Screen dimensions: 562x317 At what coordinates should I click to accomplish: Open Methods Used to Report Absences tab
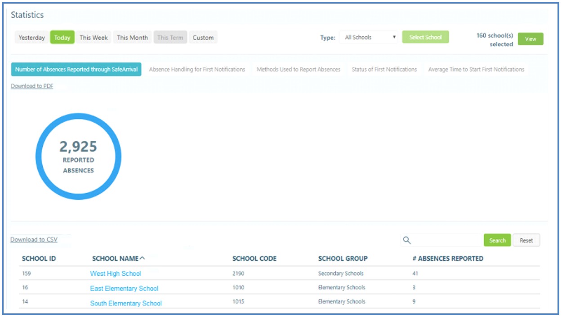(x=299, y=70)
